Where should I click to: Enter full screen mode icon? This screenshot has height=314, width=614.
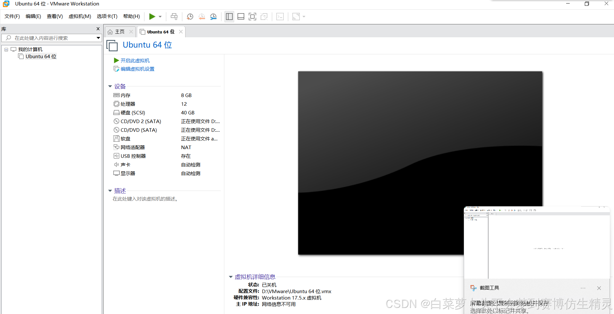(x=253, y=16)
